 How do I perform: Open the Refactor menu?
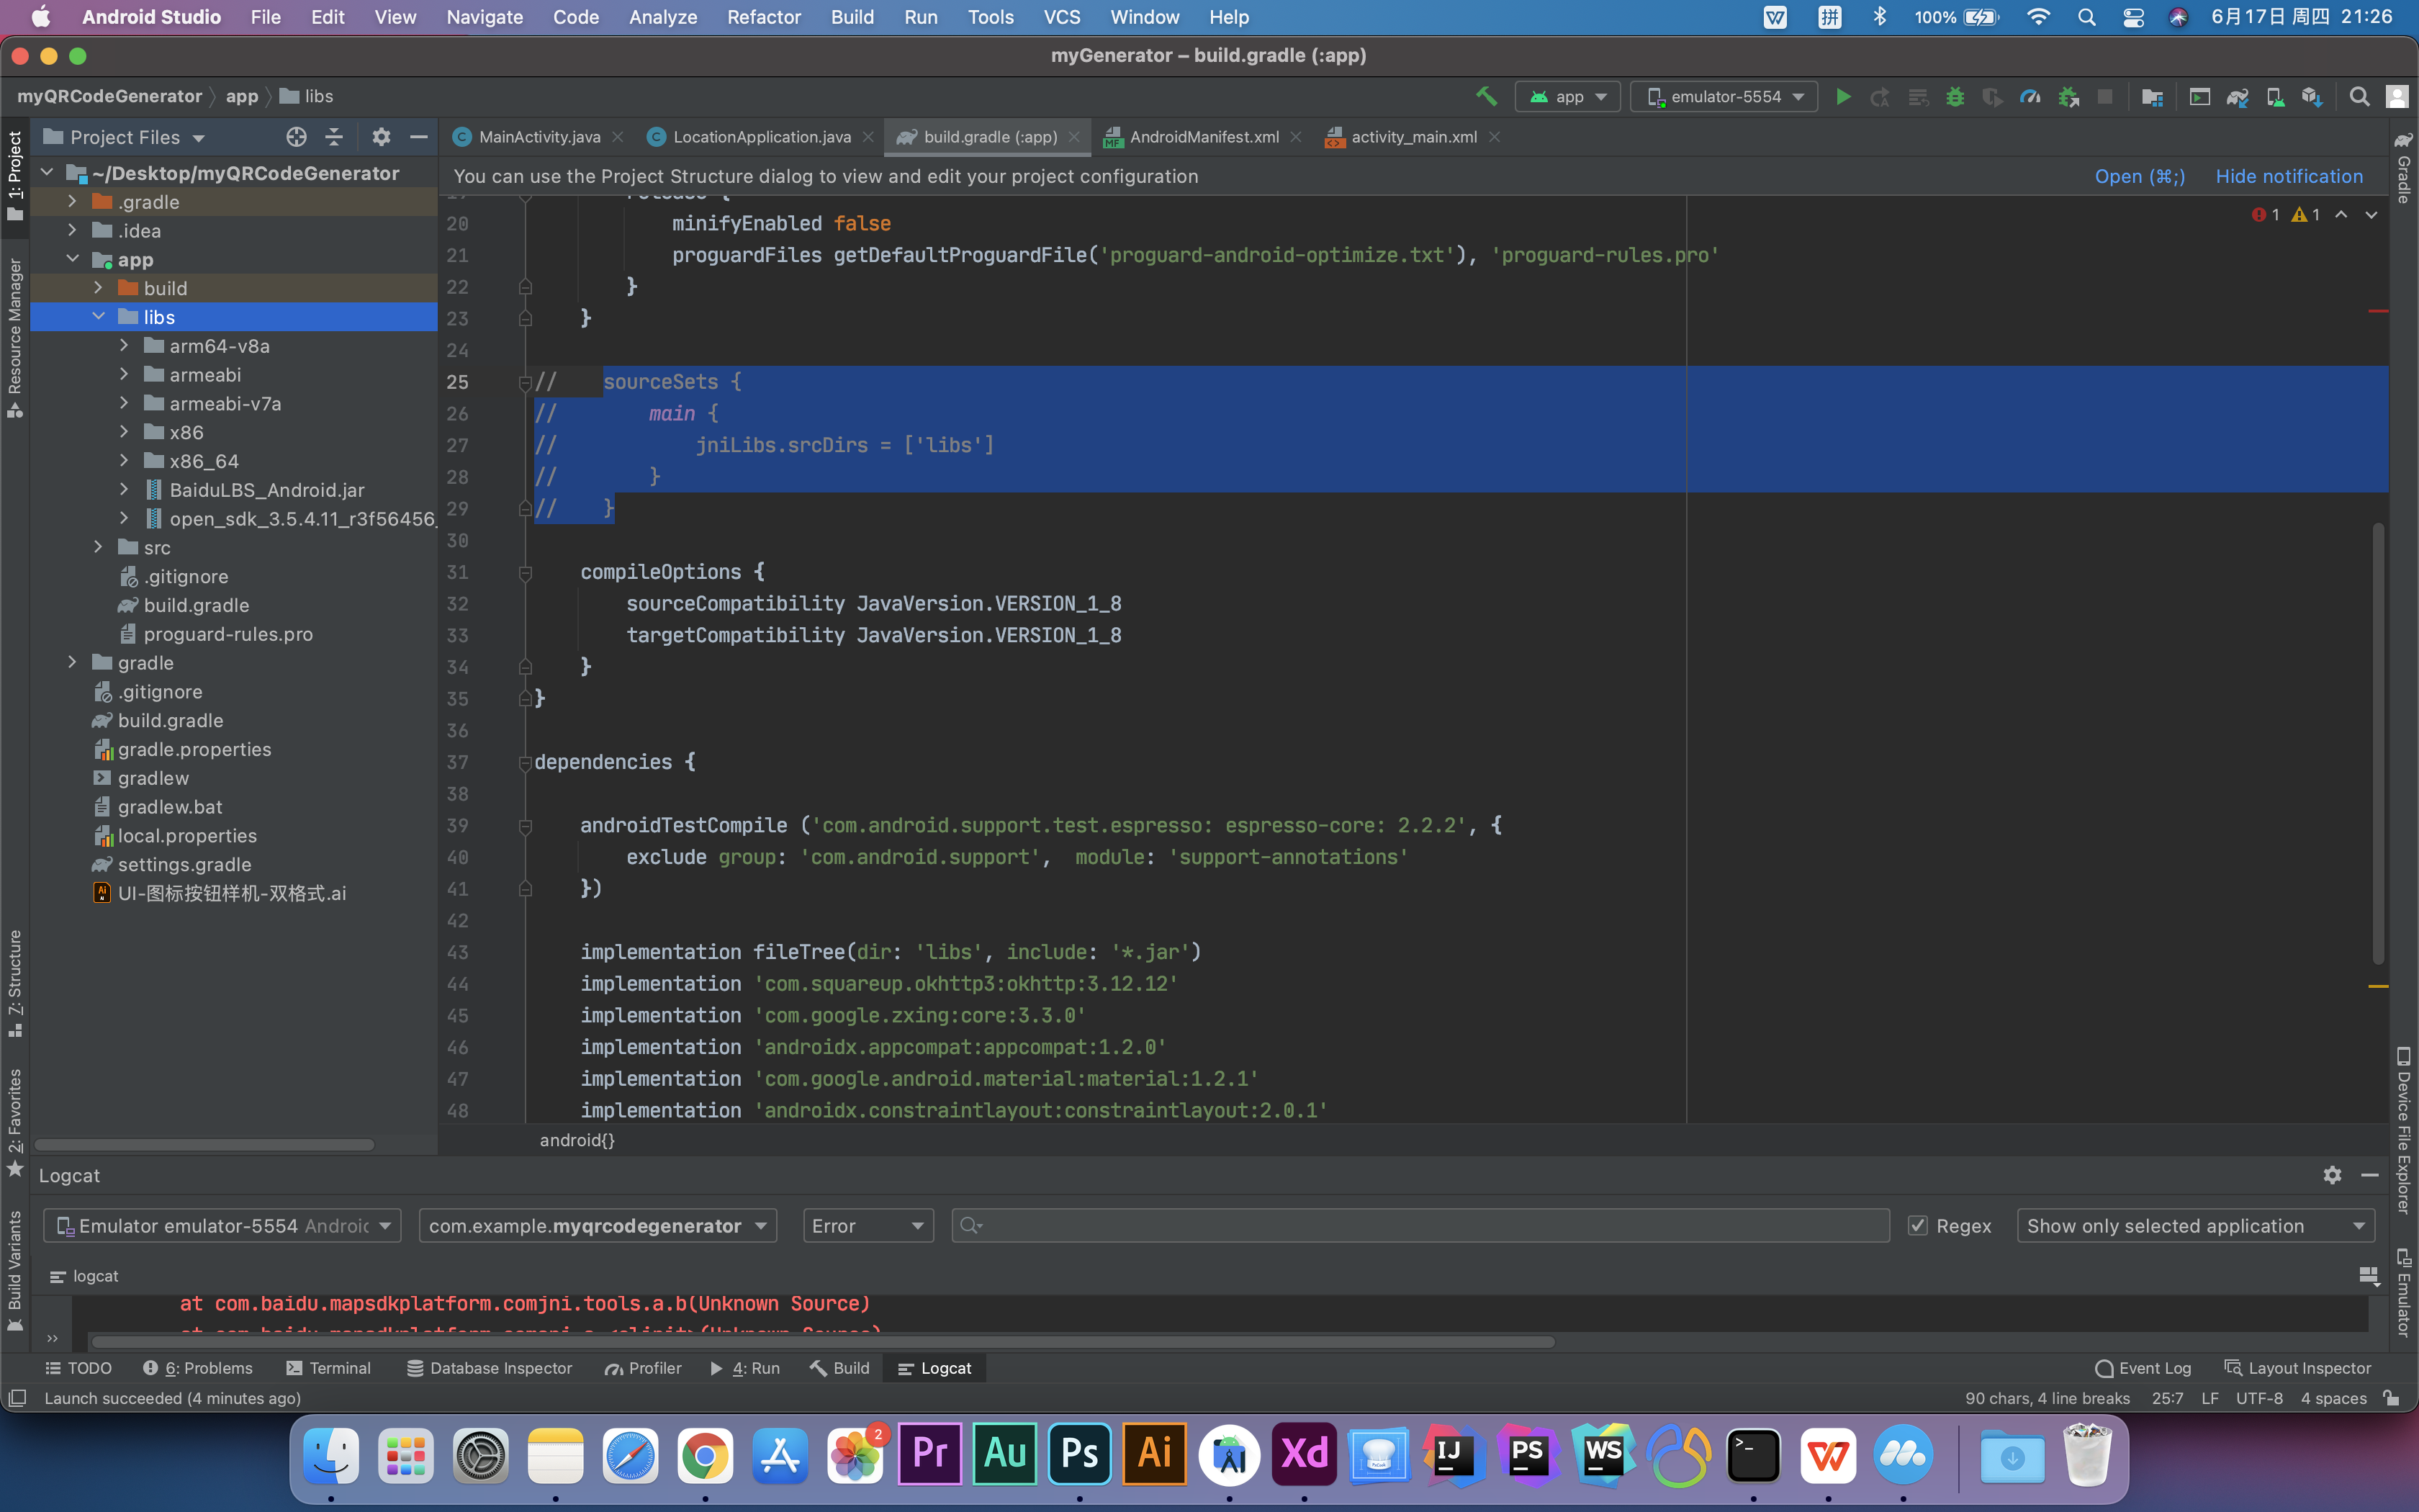[762, 17]
